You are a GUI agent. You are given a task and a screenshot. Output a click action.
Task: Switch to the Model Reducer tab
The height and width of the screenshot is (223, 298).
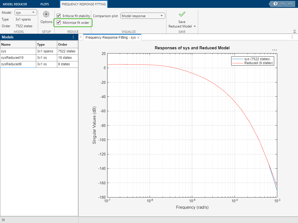tap(15, 4)
